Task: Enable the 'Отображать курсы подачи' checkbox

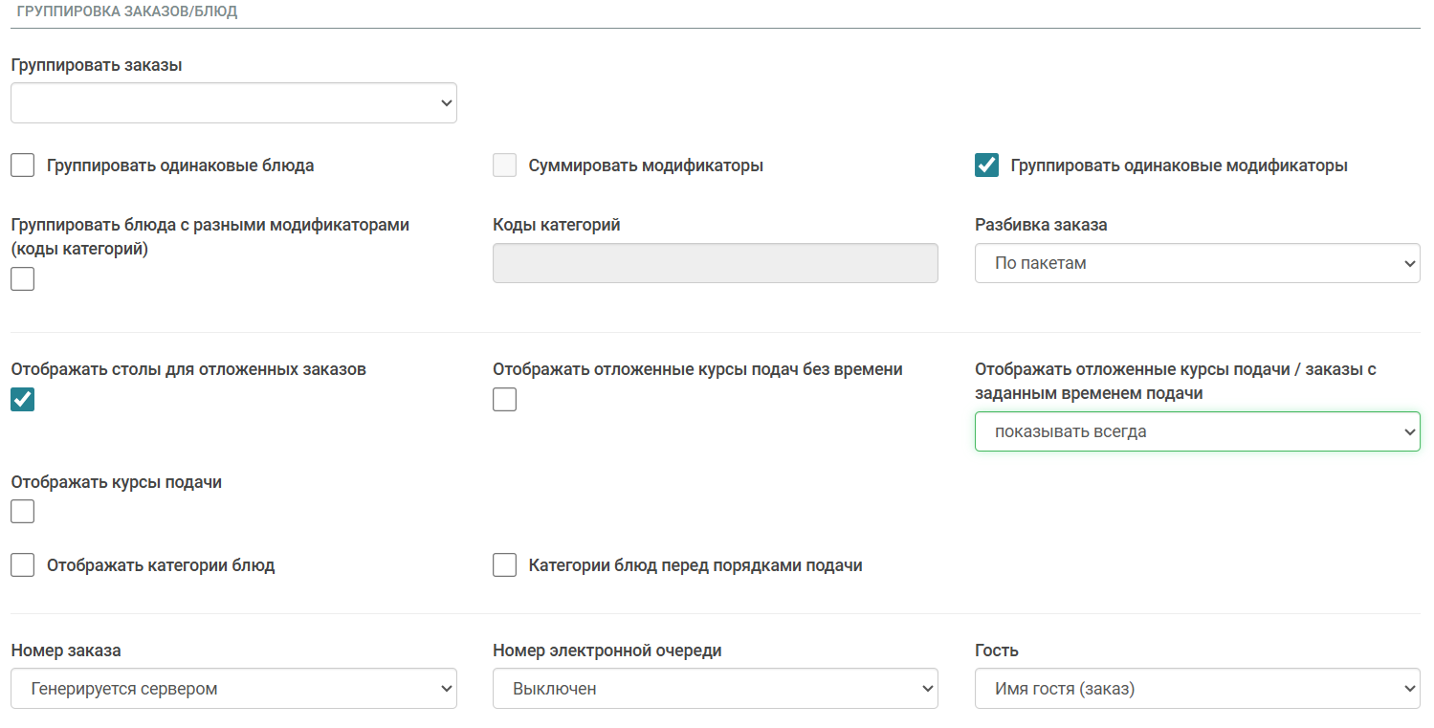Action: click(x=23, y=513)
